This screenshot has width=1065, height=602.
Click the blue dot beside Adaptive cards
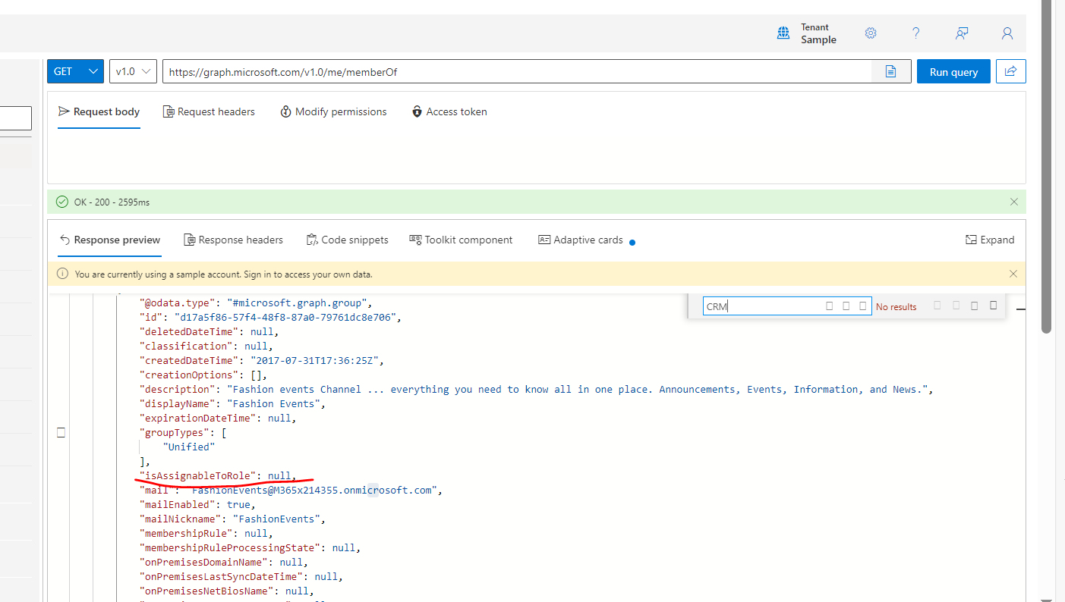[x=632, y=243]
